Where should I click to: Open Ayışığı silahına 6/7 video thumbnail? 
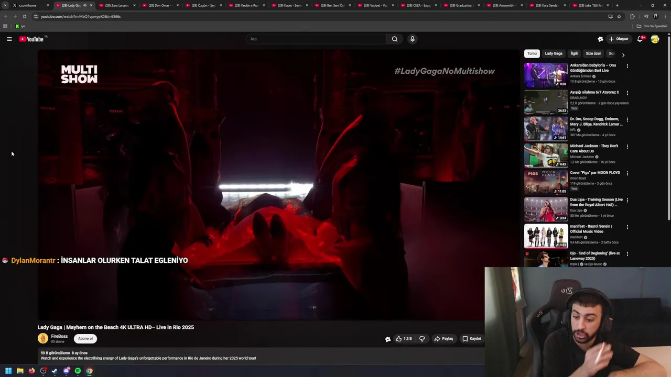[x=546, y=102]
